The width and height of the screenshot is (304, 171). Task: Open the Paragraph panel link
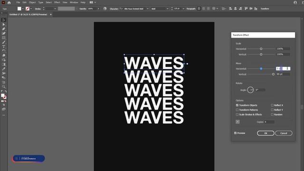point(191,9)
